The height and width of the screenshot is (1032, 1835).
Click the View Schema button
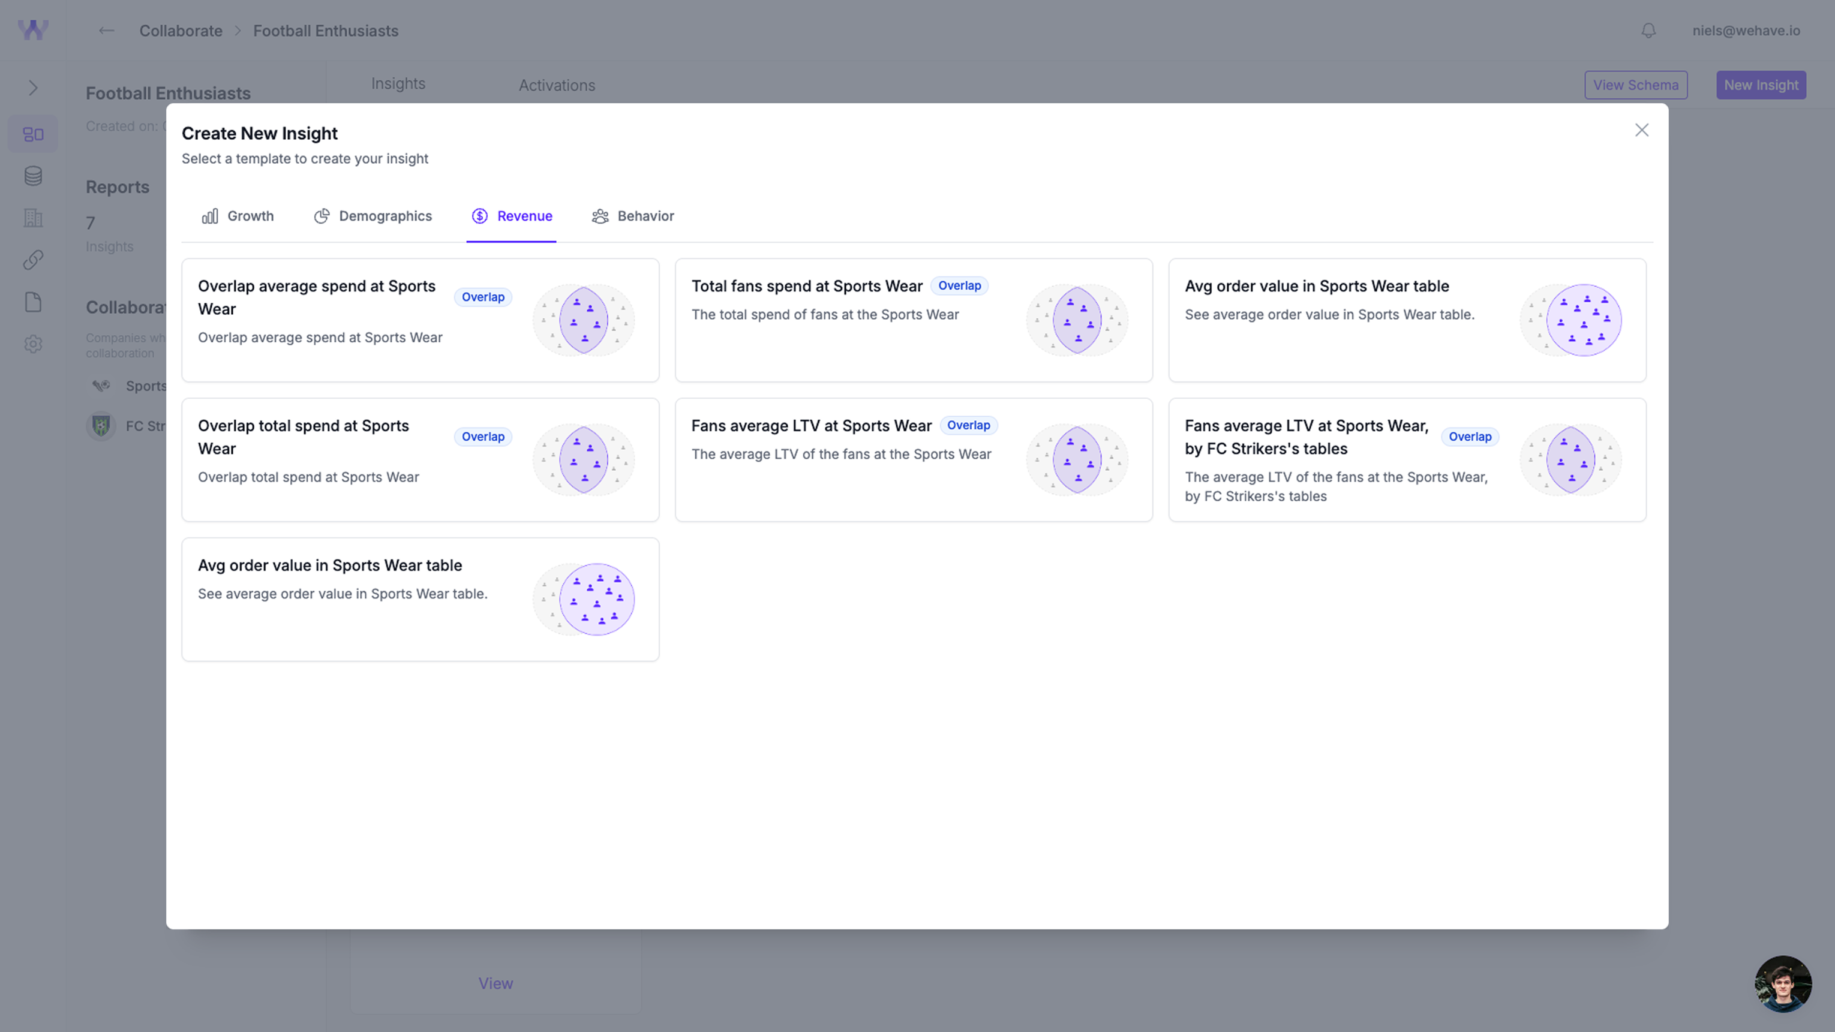[x=1635, y=85]
